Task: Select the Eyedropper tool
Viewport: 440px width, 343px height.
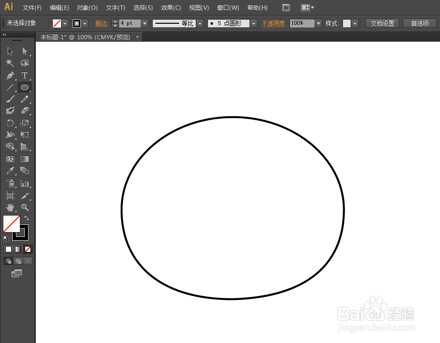Action: pos(10,171)
